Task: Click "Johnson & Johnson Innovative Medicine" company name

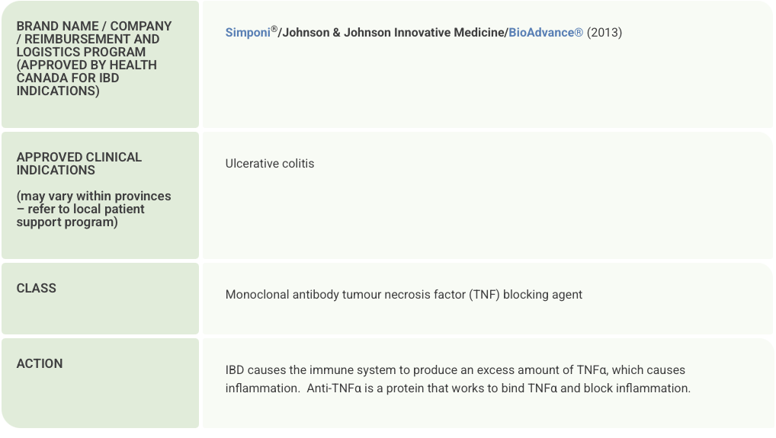Action: click(393, 34)
